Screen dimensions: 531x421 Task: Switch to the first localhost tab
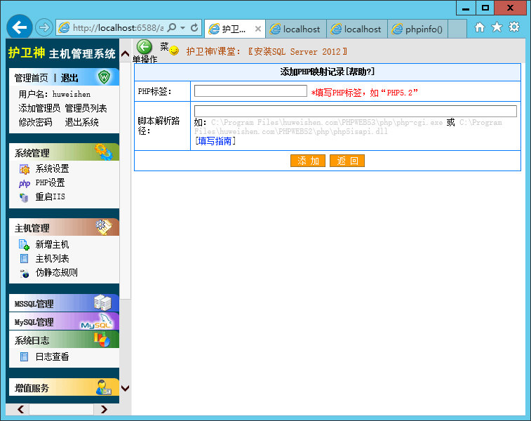click(295, 29)
